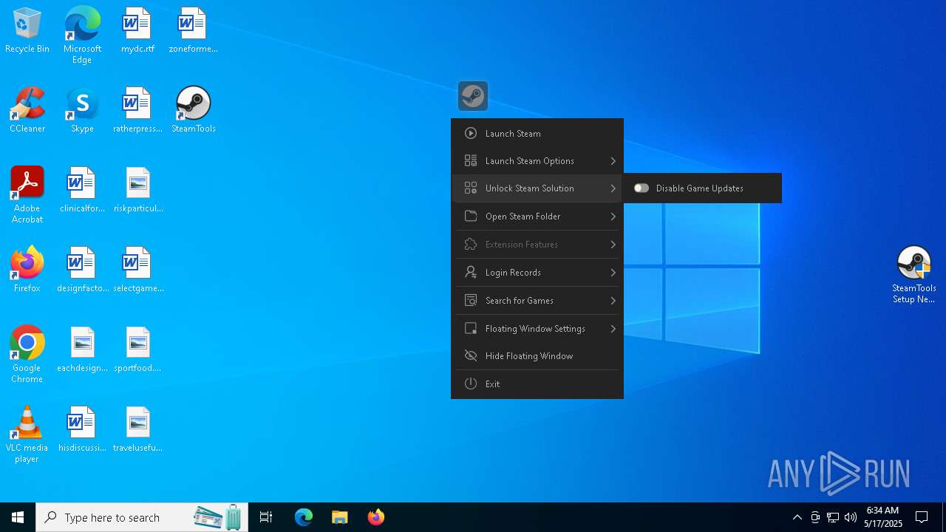Click the Floating Window Settings label
The height and width of the screenshot is (532, 946).
pos(535,329)
